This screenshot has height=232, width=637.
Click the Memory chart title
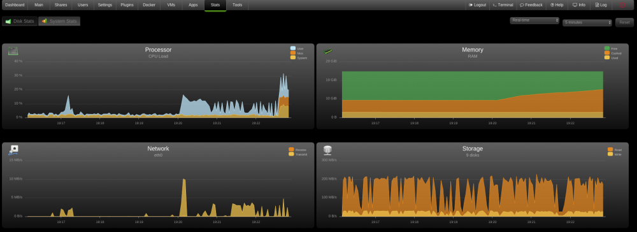[473, 50]
